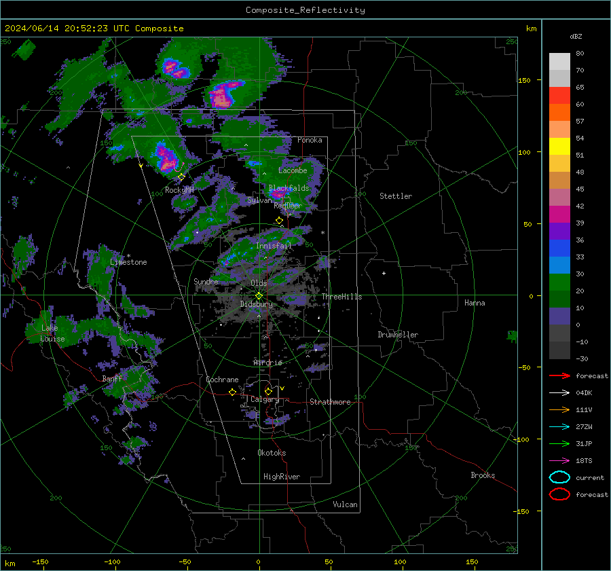Click the Okotoks city label

click(x=272, y=453)
